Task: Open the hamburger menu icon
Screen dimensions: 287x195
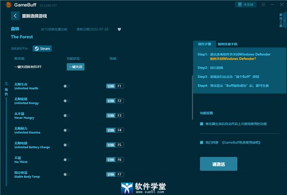Action: point(263,5)
